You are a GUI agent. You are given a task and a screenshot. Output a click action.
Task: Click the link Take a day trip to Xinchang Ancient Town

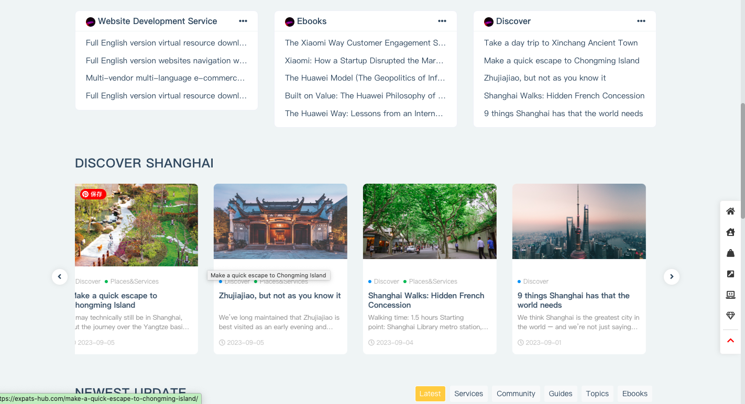pos(561,42)
